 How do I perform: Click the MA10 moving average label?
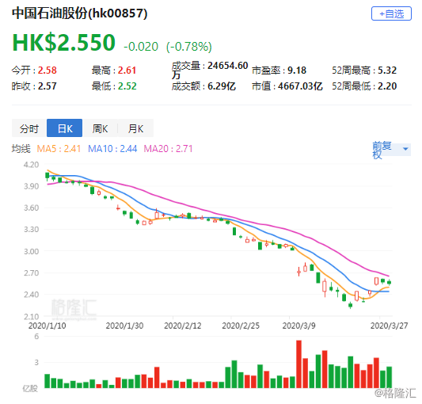112,149
